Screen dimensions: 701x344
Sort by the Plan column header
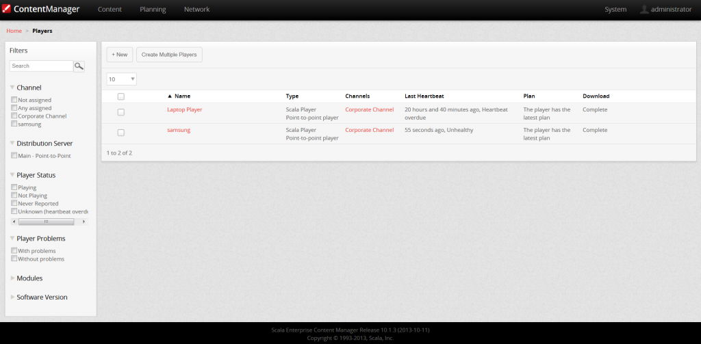tap(529, 96)
